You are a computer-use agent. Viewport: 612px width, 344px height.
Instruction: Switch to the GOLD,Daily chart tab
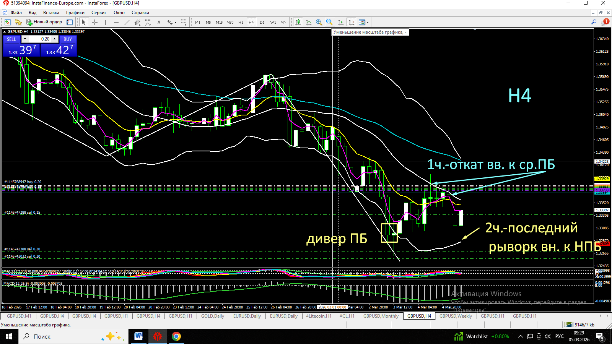213,316
